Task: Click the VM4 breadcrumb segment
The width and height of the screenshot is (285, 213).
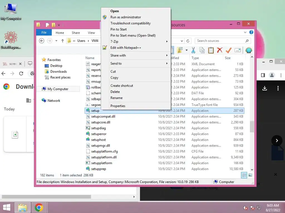Action: [95, 41]
